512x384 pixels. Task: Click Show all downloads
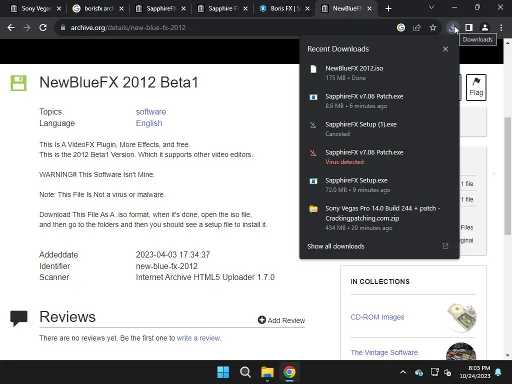coord(335,246)
